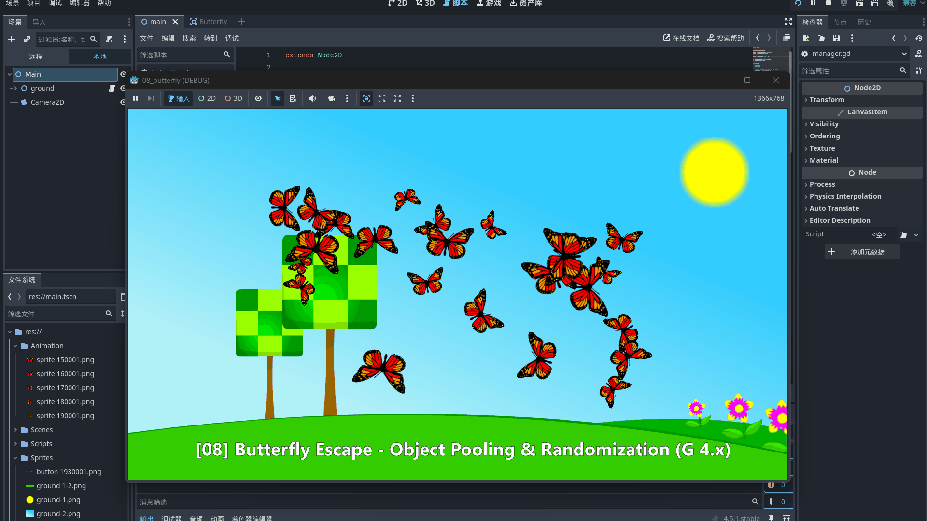
Task: Open the 调试 menu in menu bar
Action: tap(55, 3)
